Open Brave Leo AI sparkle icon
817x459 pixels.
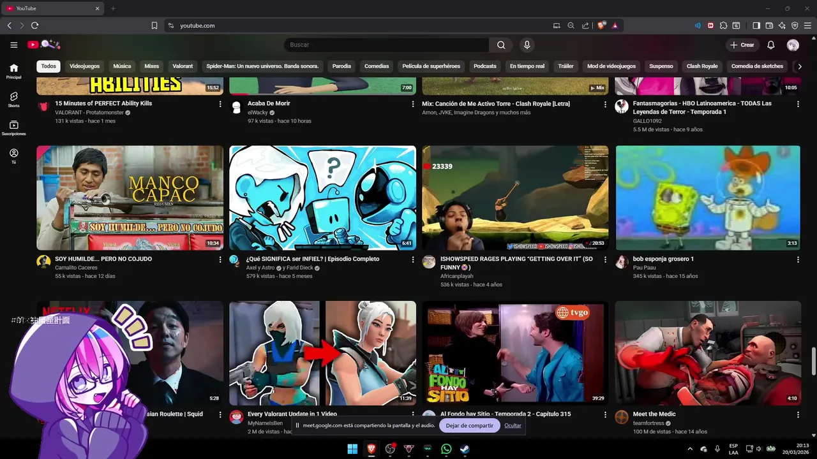pyautogui.click(x=782, y=25)
